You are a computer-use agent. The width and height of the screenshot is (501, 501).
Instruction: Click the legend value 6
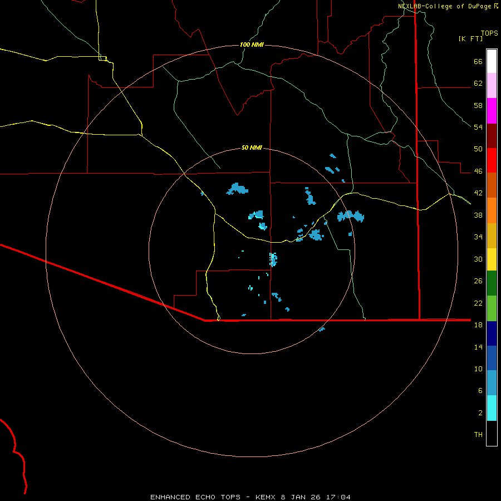[480, 391]
